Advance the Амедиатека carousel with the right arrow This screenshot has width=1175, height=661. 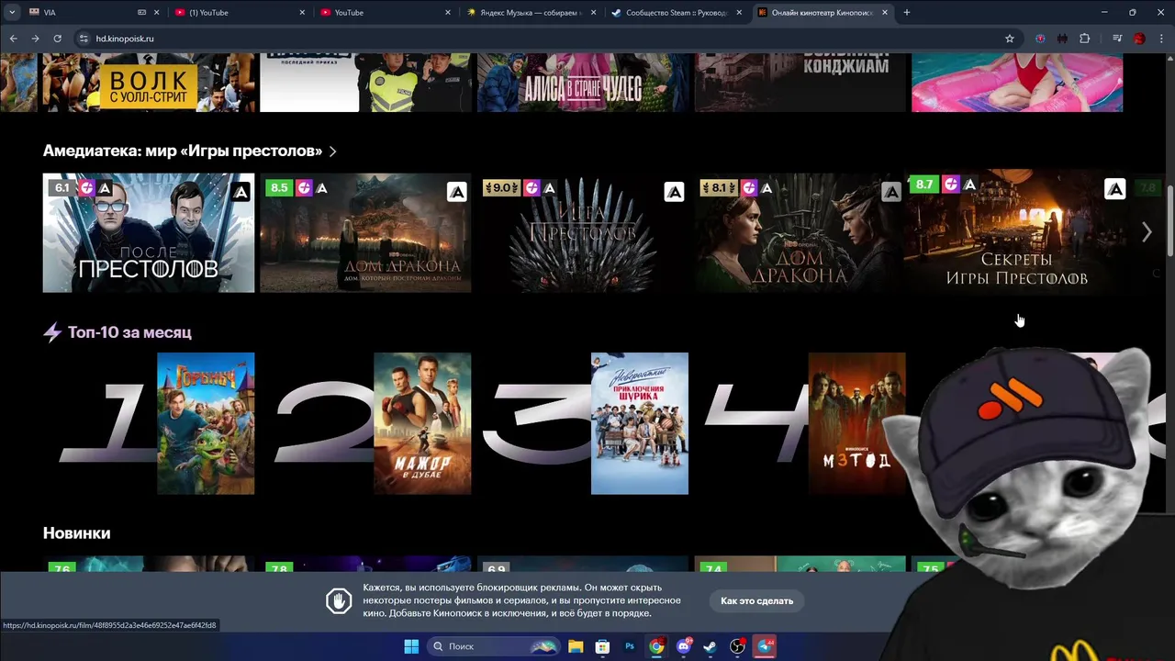1147,232
